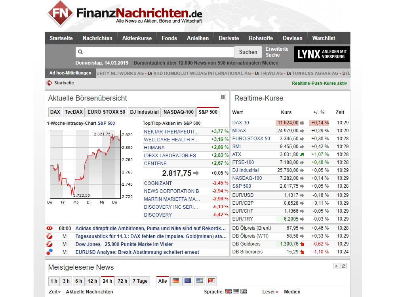Click the green up arrow in the ATX row

[302, 154]
